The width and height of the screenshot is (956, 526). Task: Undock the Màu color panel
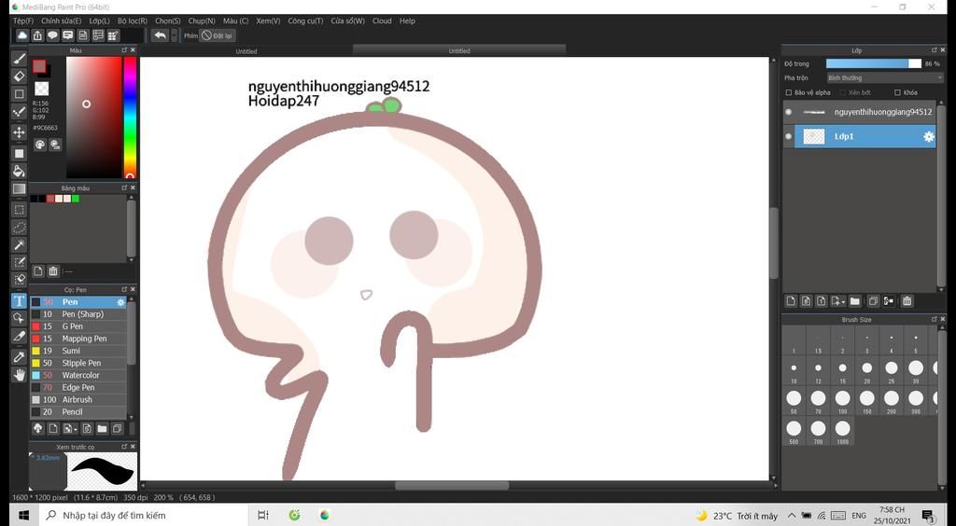point(124,50)
